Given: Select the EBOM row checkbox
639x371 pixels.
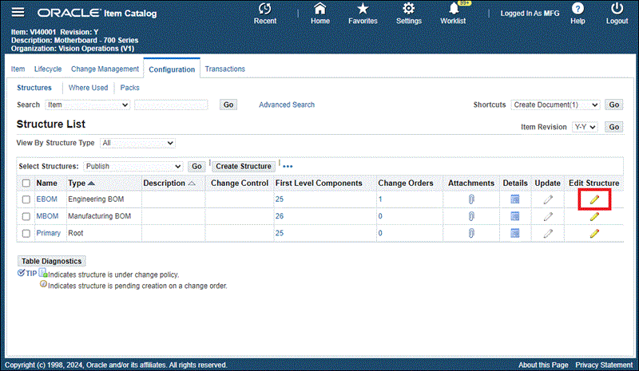Looking at the screenshot, I should tap(26, 199).
